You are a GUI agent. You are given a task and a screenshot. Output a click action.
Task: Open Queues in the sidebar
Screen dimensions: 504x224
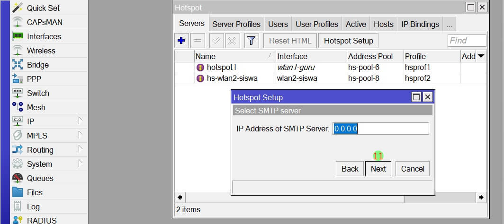coord(40,178)
